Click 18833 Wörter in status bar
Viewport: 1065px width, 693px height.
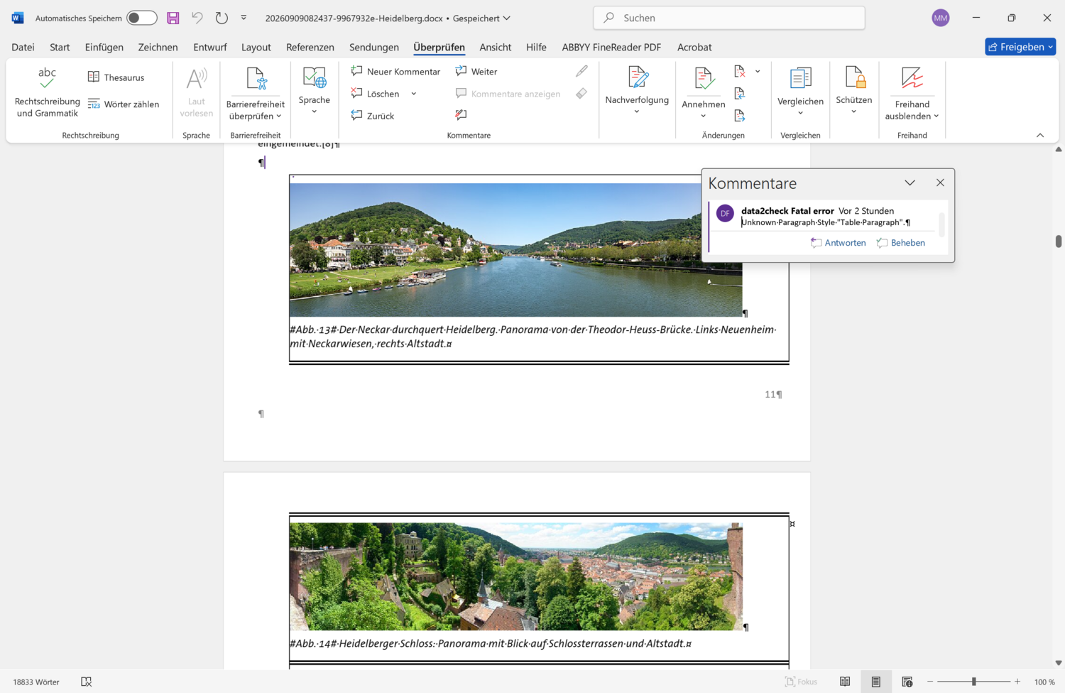coord(36,682)
